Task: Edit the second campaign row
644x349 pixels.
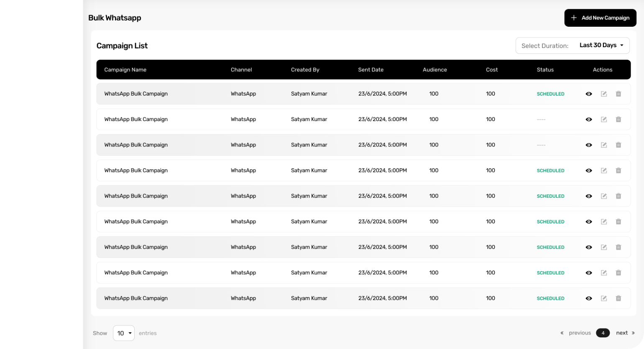Action: (x=604, y=119)
